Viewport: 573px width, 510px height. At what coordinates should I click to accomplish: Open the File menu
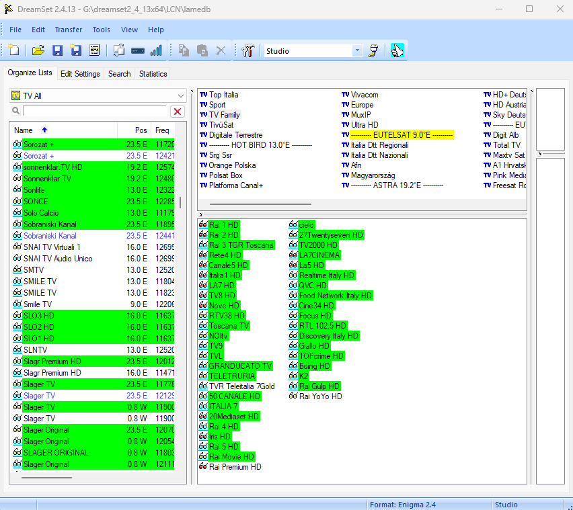15,30
